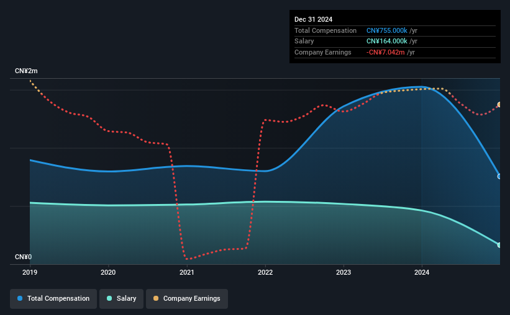This screenshot has height=315, width=510.
Task: Click the Dec 31 2024 tooltip date
Action: click(313, 19)
